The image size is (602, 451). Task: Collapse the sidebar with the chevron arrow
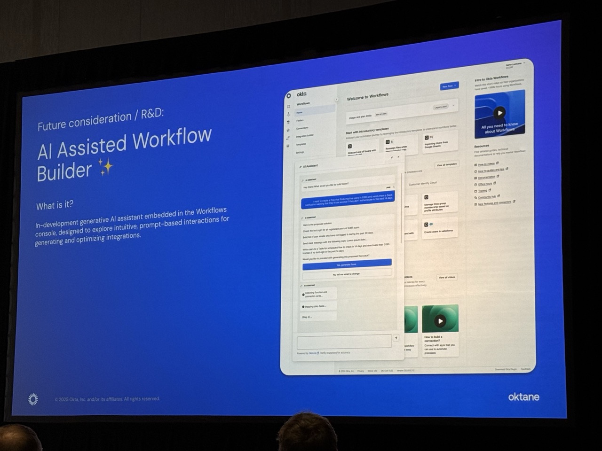(x=336, y=100)
